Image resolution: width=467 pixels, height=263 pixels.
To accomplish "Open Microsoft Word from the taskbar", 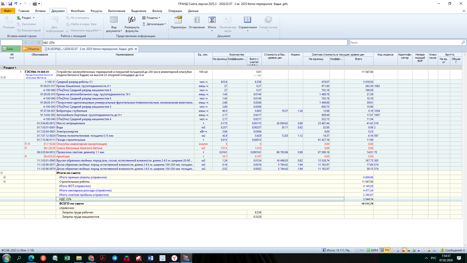I will [x=151, y=258].
